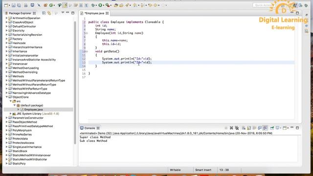Minimize the Console view
Image resolution: width=313 pixels, height=176 pixels.
pyautogui.click(x=292, y=127)
